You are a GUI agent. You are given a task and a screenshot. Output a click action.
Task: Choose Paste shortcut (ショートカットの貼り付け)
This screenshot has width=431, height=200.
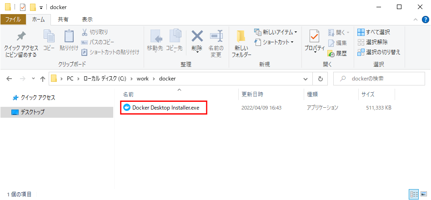pyautogui.click(x=111, y=52)
